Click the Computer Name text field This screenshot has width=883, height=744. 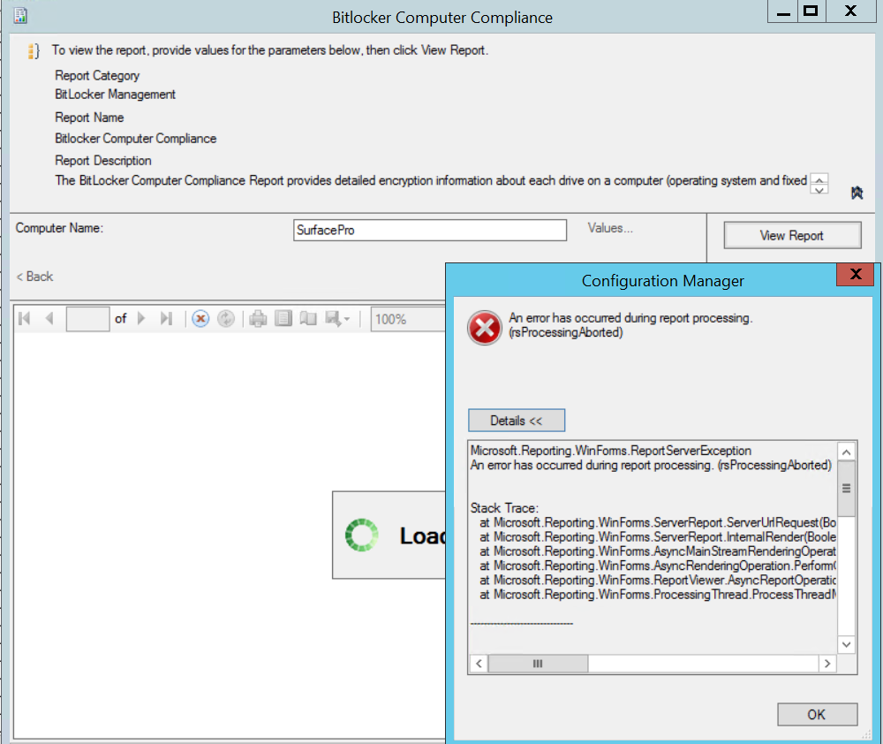[x=430, y=230]
